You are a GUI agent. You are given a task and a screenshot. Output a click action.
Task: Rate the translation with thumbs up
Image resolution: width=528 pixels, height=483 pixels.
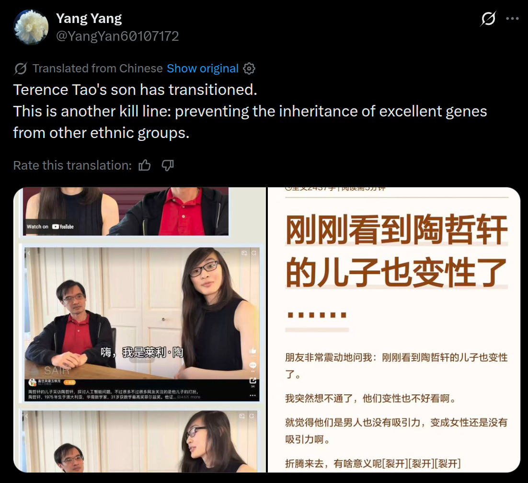click(145, 165)
